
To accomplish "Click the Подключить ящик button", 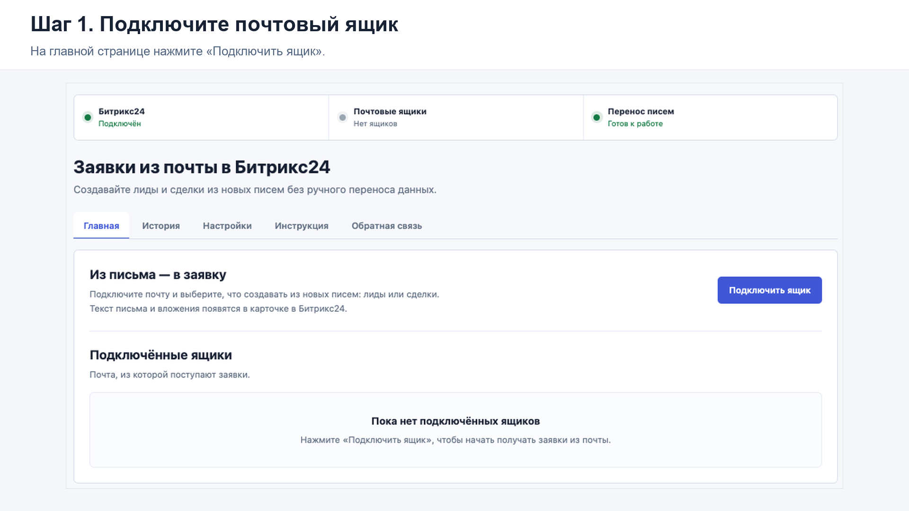I will click(x=769, y=290).
